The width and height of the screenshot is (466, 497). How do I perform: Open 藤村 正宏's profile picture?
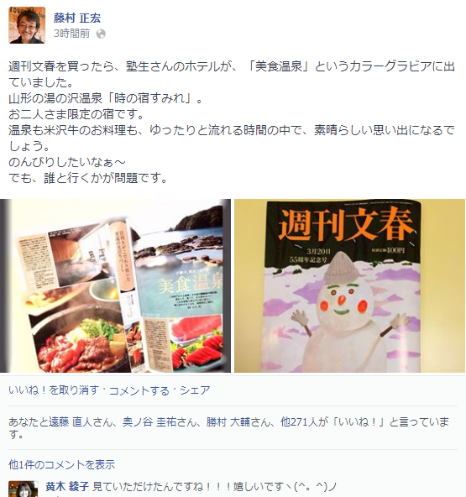(x=27, y=25)
